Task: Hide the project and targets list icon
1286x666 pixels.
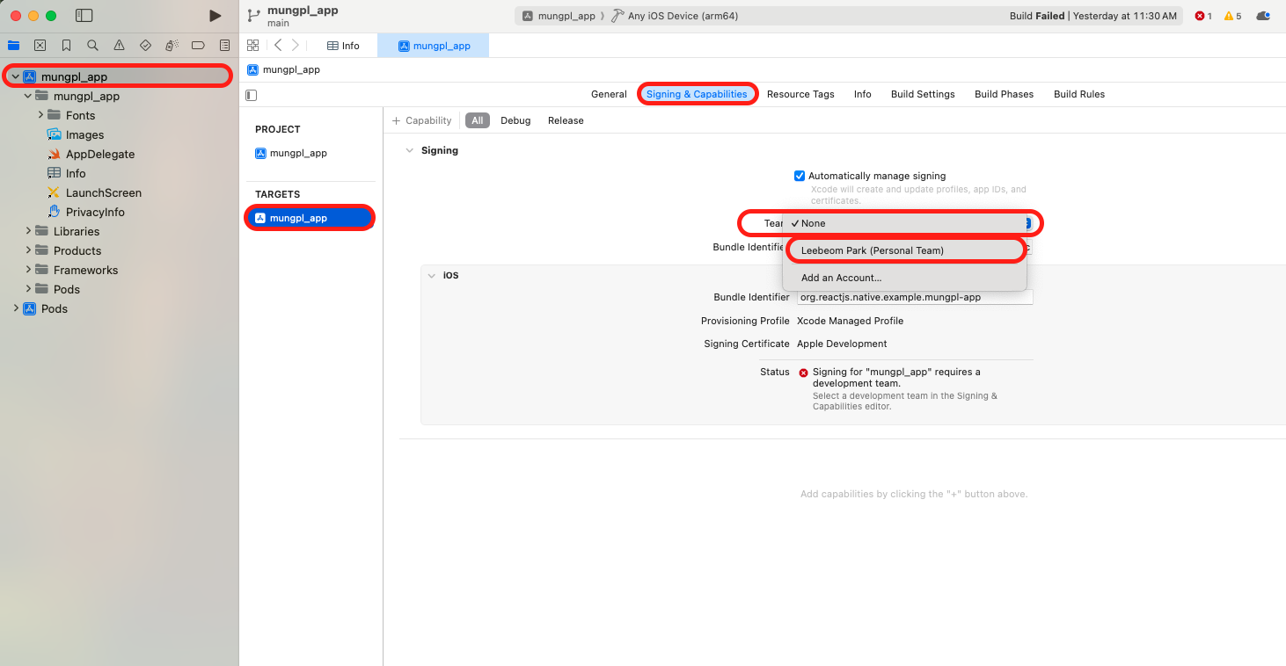Action: tap(252, 95)
